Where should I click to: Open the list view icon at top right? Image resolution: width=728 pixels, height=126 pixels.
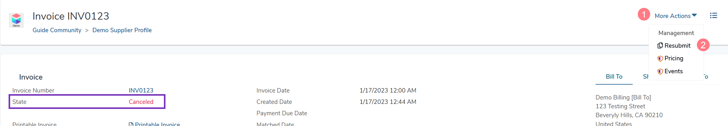pos(713,15)
